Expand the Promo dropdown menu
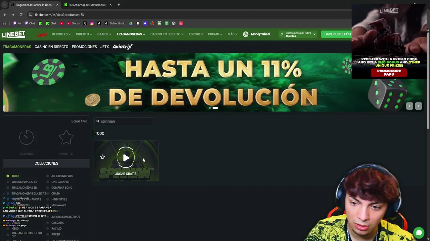This screenshot has width=430, height=241. [215, 34]
